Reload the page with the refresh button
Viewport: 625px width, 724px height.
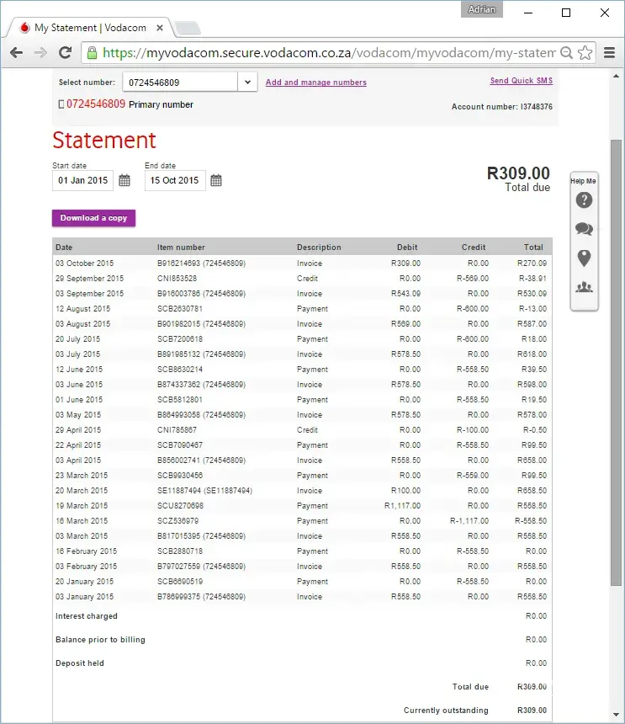(65, 53)
